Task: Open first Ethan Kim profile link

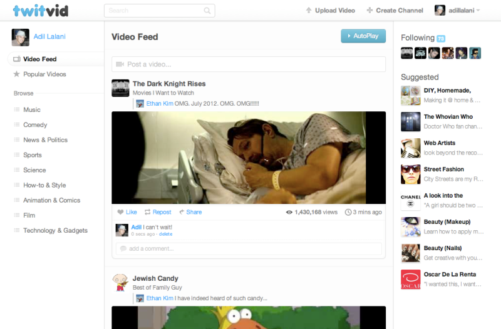Action: [160, 103]
